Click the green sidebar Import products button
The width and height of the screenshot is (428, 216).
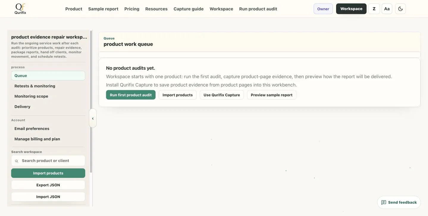[48, 173]
